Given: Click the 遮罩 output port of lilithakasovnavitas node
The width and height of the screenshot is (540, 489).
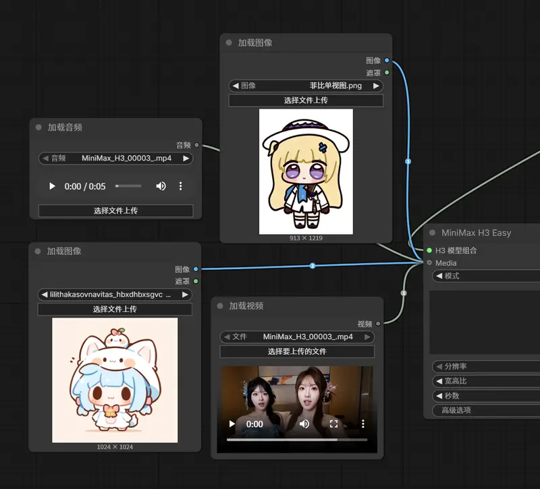Looking at the screenshot, I should click(196, 281).
